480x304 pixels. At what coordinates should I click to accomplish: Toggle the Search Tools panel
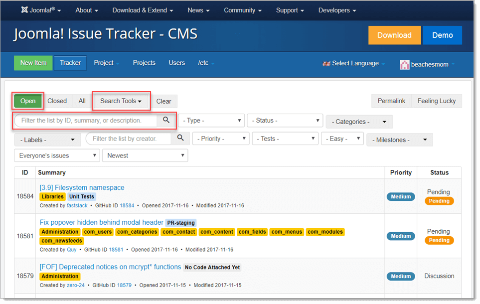tap(121, 101)
